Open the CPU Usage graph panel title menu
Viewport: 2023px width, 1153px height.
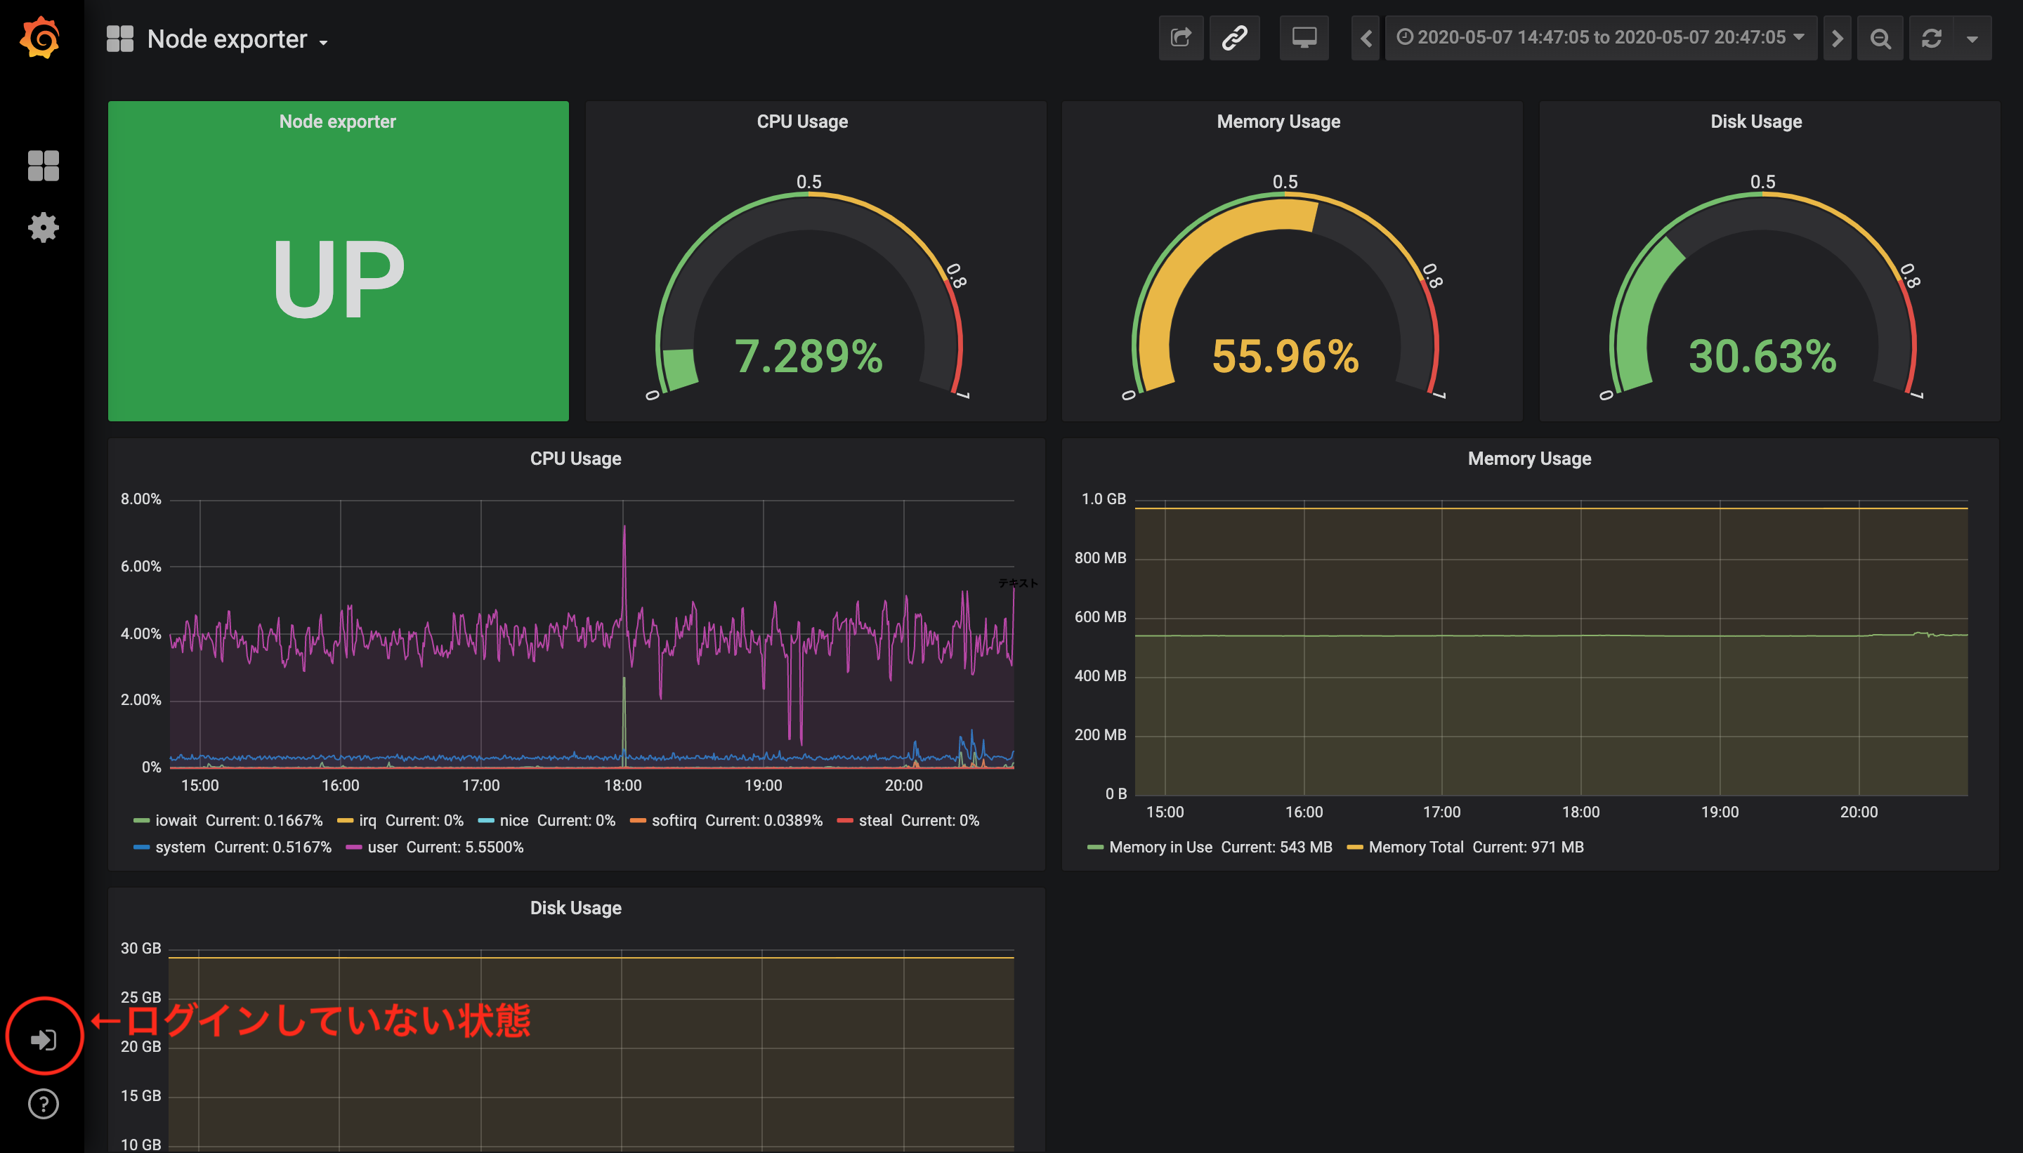(576, 459)
